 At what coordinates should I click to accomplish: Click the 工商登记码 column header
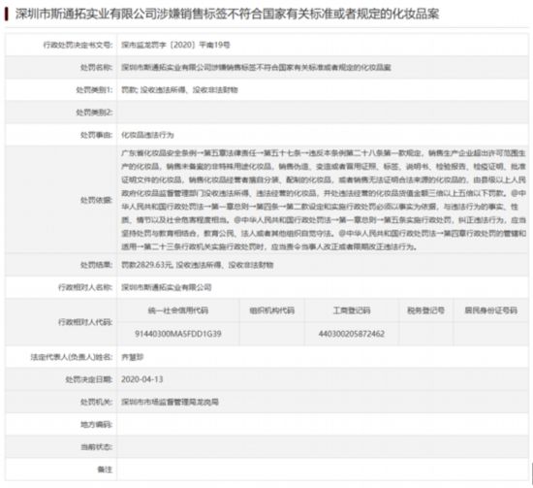(352, 310)
